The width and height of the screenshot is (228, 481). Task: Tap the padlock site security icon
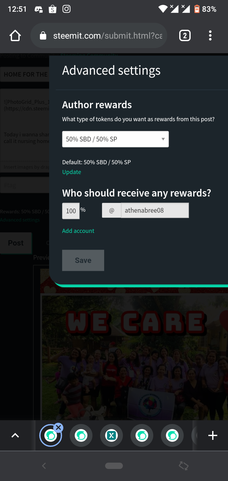[x=43, y=36]
